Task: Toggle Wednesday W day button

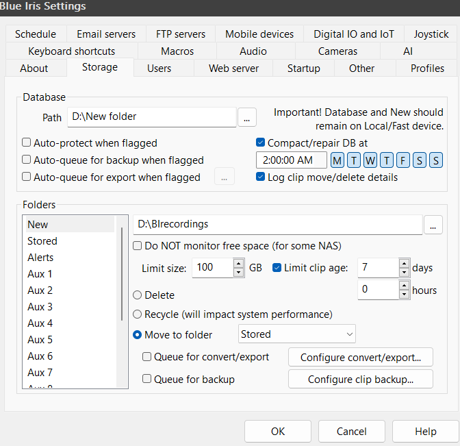Action: tap(370, 160)
